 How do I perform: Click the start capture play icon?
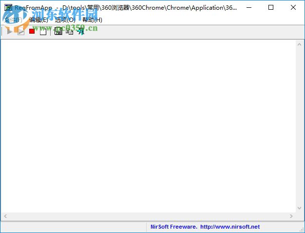coord(9,31)
